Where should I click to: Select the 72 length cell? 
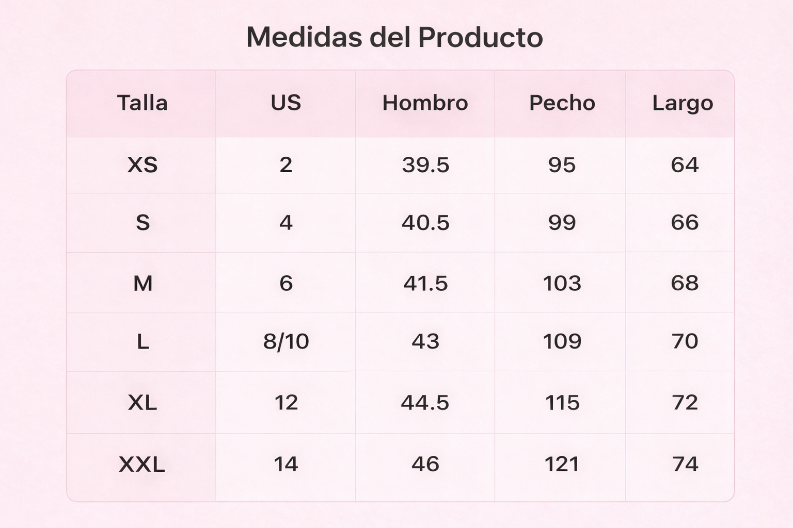pos(685,403)
